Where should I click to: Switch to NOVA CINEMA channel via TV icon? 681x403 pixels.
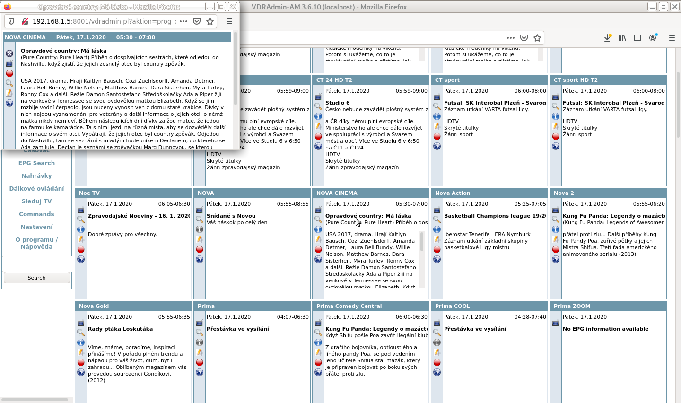point(318,210)
